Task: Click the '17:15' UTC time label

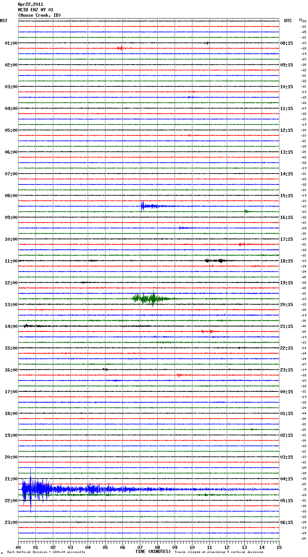Action: 287,239
